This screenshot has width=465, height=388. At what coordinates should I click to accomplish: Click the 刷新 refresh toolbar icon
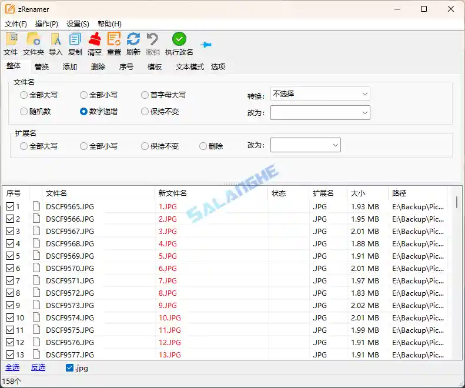click(x=133, y=39)
